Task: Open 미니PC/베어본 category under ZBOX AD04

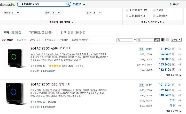Action: pyautogui.click(x=48, y=71)
